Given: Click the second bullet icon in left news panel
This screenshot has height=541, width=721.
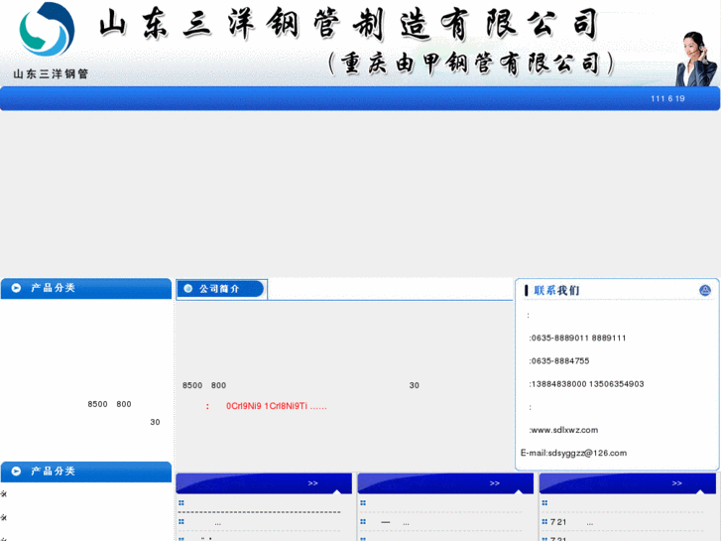Looking at the screenshot, I should point(181,522).
